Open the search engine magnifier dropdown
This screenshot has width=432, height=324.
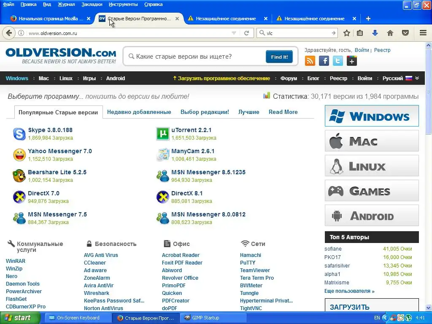tap(262, 33)
